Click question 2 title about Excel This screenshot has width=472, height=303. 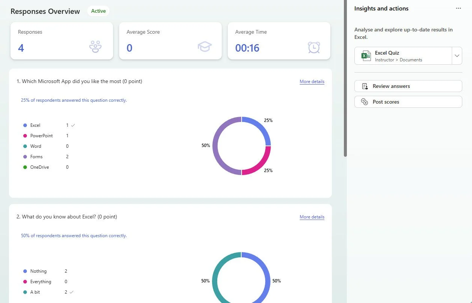click(x=67, y=217)
